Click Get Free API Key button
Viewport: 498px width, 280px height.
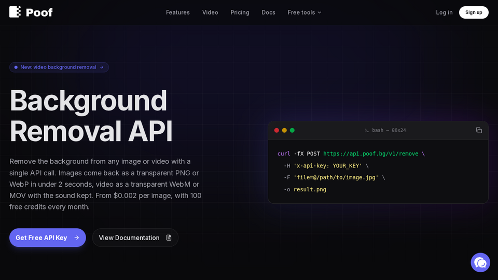point(48,237)
